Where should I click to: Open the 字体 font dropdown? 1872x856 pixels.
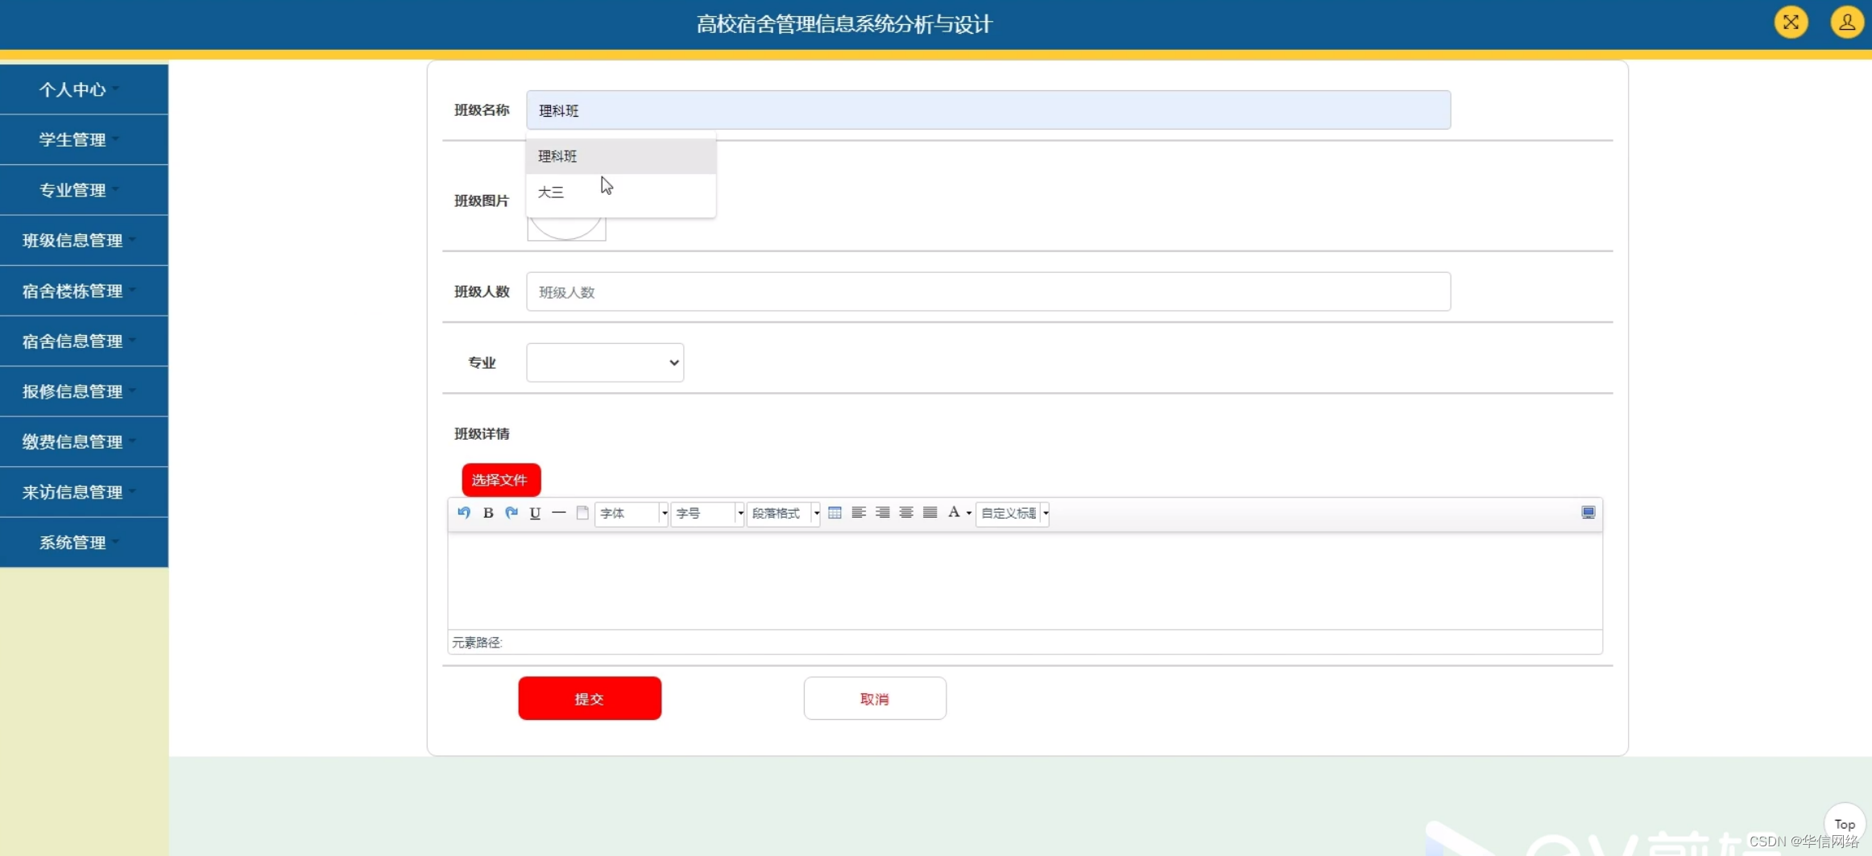point(632,514)
